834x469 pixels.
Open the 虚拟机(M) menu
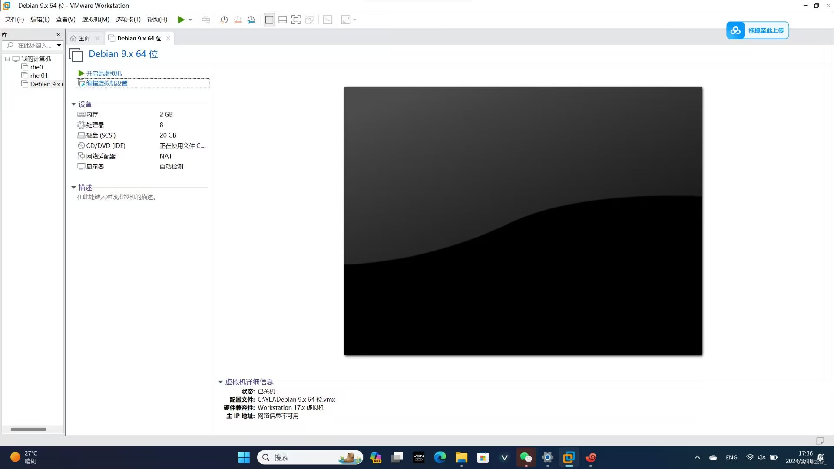tap(95, 20)
